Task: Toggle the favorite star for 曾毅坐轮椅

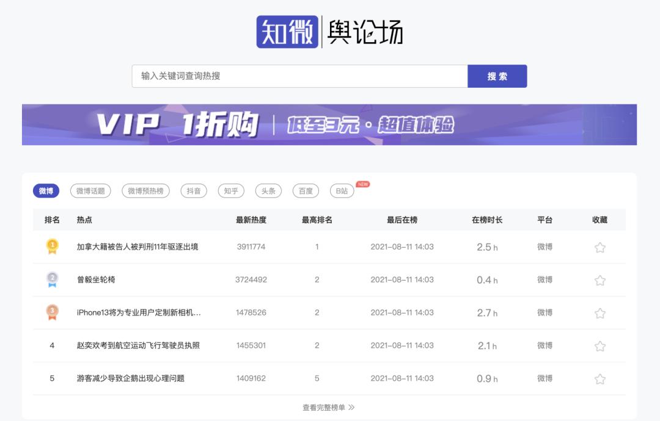Action: point(600,279)
